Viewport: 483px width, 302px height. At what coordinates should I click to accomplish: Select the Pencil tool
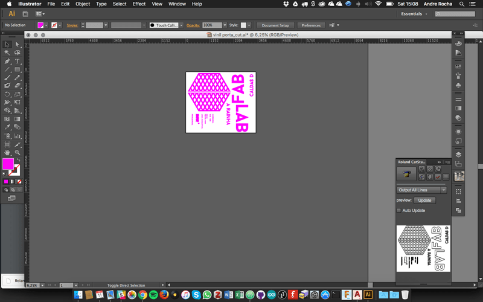click(18, 77)
